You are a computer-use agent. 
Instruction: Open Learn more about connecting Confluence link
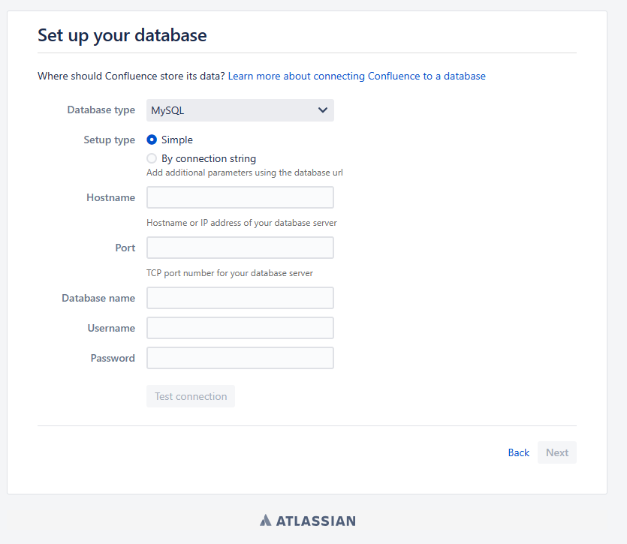[357, 76]
